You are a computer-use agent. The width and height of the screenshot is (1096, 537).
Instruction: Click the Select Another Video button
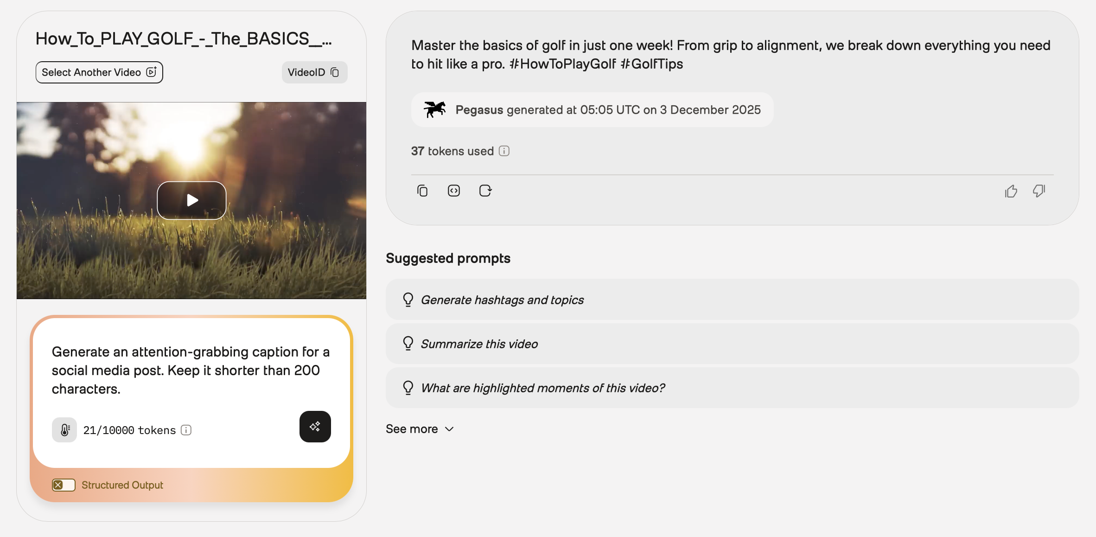click(x=99, y=72)
